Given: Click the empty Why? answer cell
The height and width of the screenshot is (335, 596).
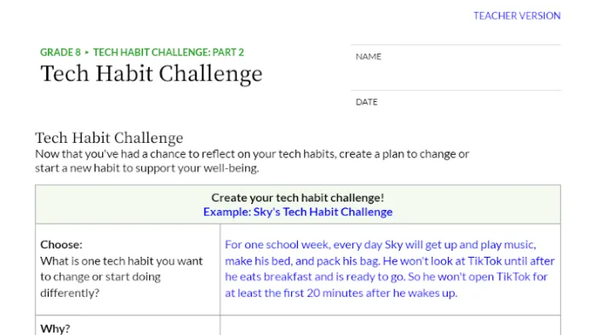Looking at the screenshot, I should tap(390, 326).
